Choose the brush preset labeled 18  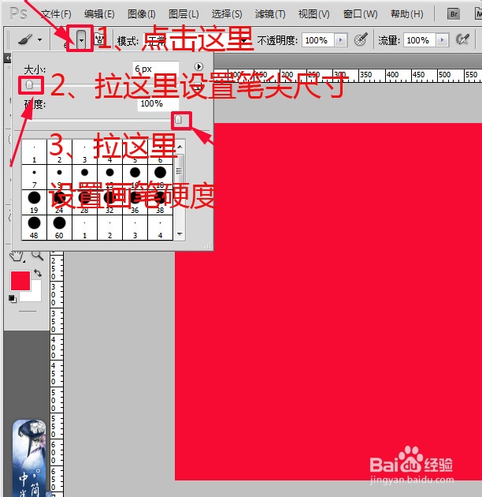(x=160, y=177)
